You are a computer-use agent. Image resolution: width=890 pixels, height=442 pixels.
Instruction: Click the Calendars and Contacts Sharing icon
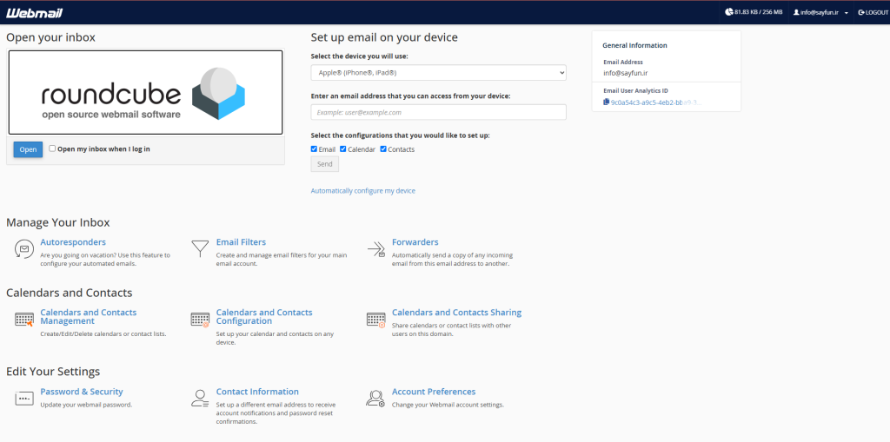[x=375, y=320]
